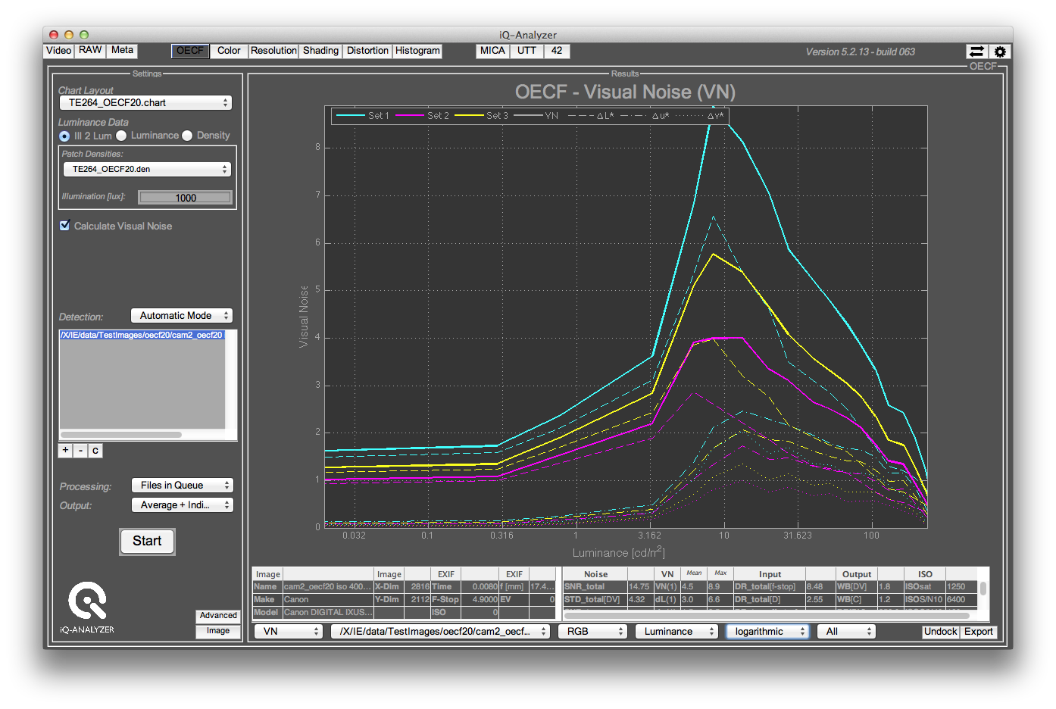Click the Start button
Screen dimensions: 1056x709
(147, 541)
